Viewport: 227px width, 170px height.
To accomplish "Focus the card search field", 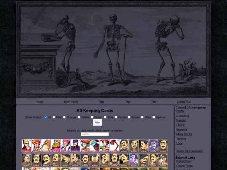I will pyautogui.click(x=95, y=134).
